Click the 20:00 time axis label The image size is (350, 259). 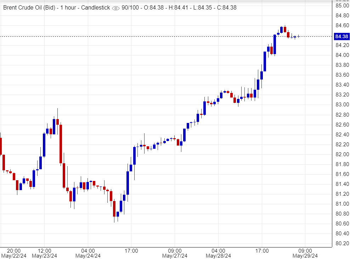click(13, 251)
